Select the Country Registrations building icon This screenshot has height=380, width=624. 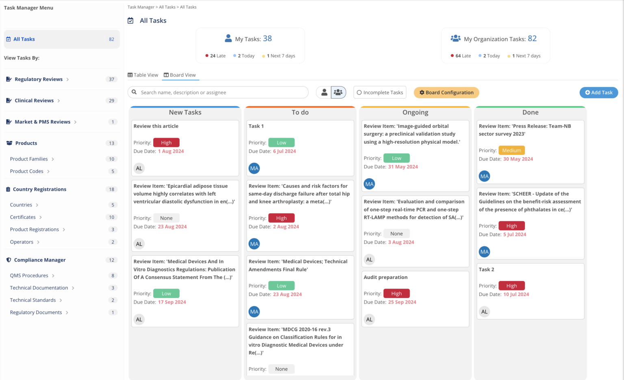pos(9,189)
